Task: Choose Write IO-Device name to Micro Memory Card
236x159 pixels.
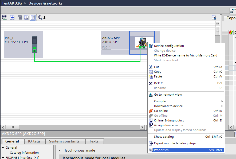Action: click(x=186, y=55)
